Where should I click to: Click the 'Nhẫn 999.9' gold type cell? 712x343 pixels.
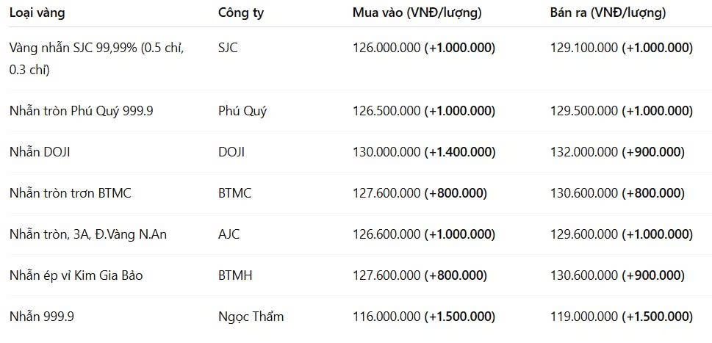click(42, 317)
